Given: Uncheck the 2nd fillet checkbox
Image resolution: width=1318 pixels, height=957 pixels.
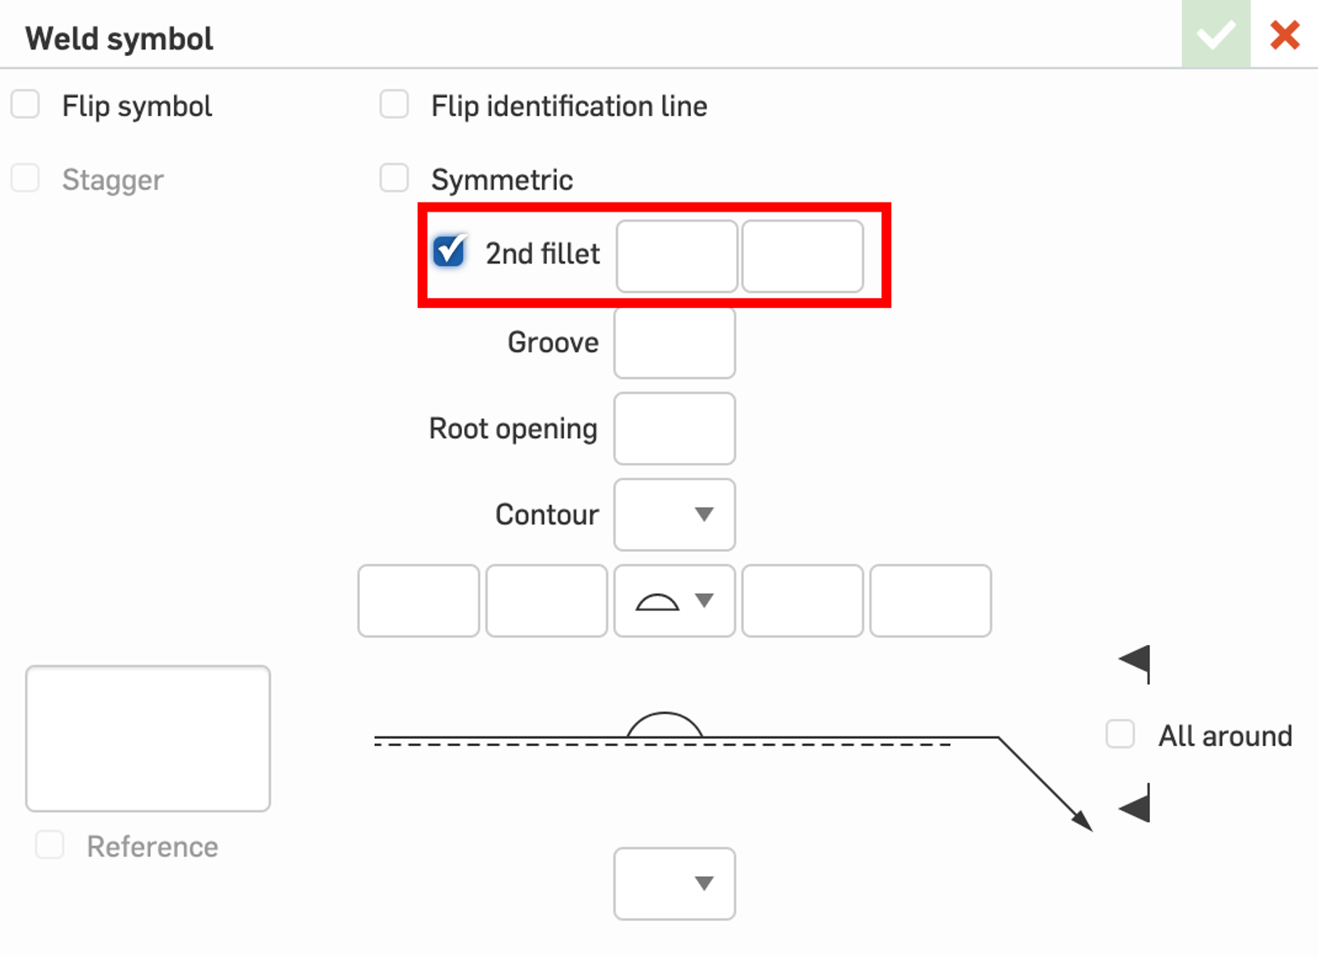Looking at the screenshot, I should coord(450,251).
